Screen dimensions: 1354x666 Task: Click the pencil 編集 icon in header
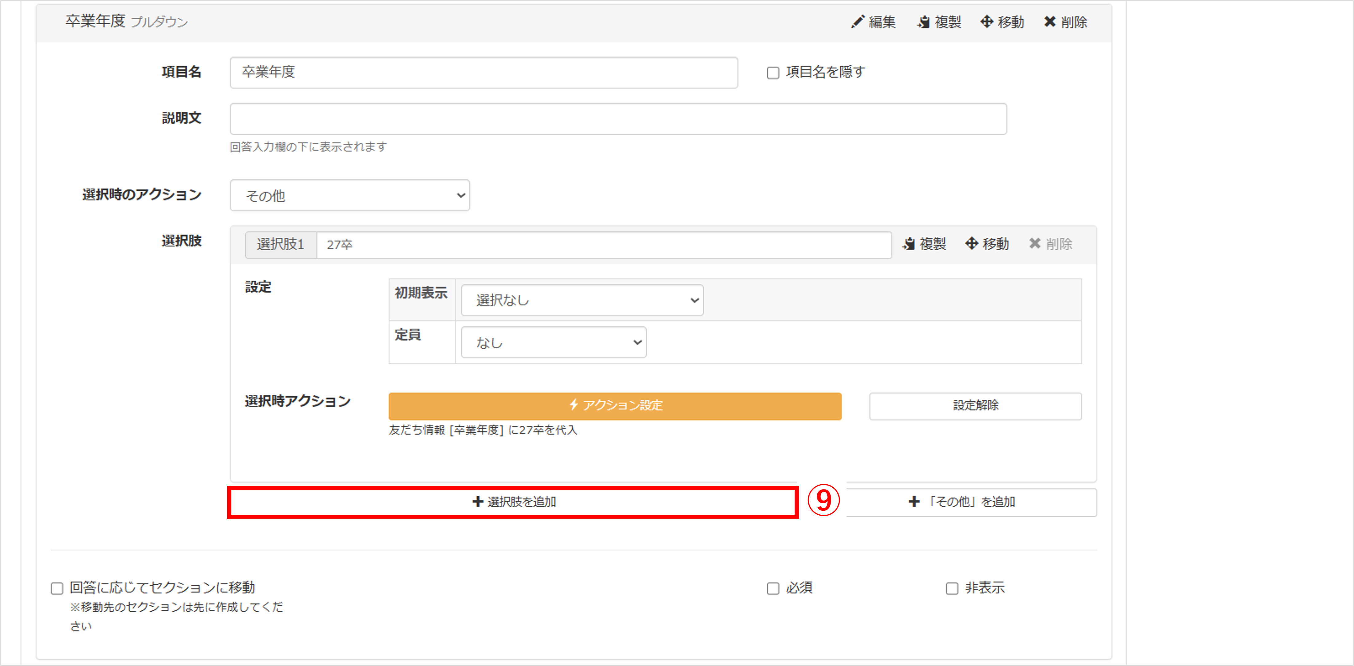coord(858,21)
